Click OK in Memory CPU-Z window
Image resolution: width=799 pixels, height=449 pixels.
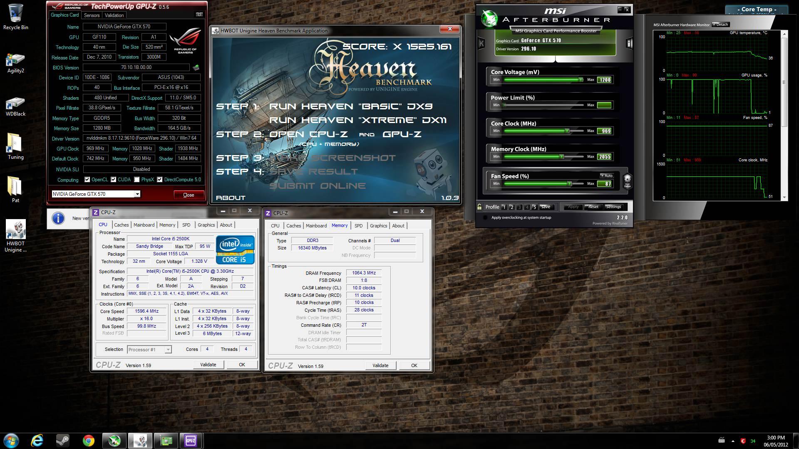[414, 365]
